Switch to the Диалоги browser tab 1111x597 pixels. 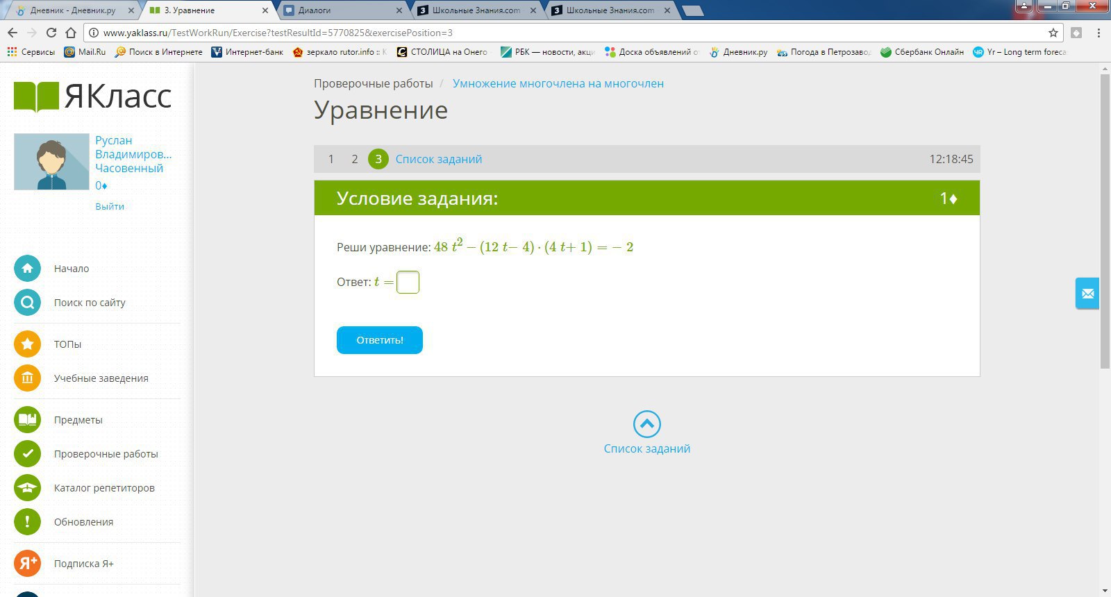click(340, 10)
